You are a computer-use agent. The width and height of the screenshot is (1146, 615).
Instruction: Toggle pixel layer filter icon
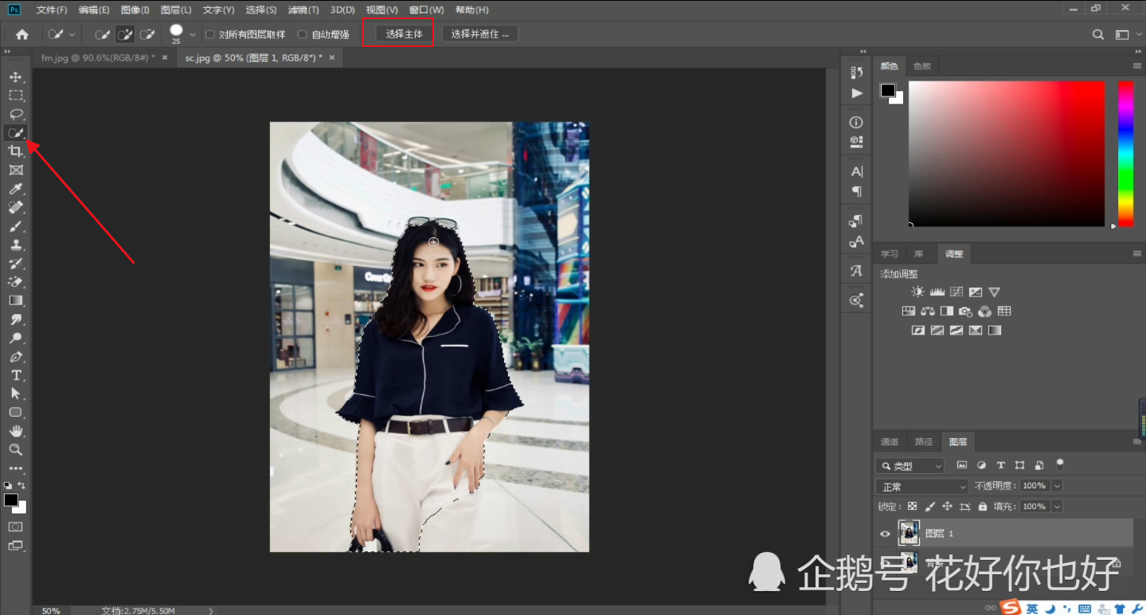coord(962,465)
